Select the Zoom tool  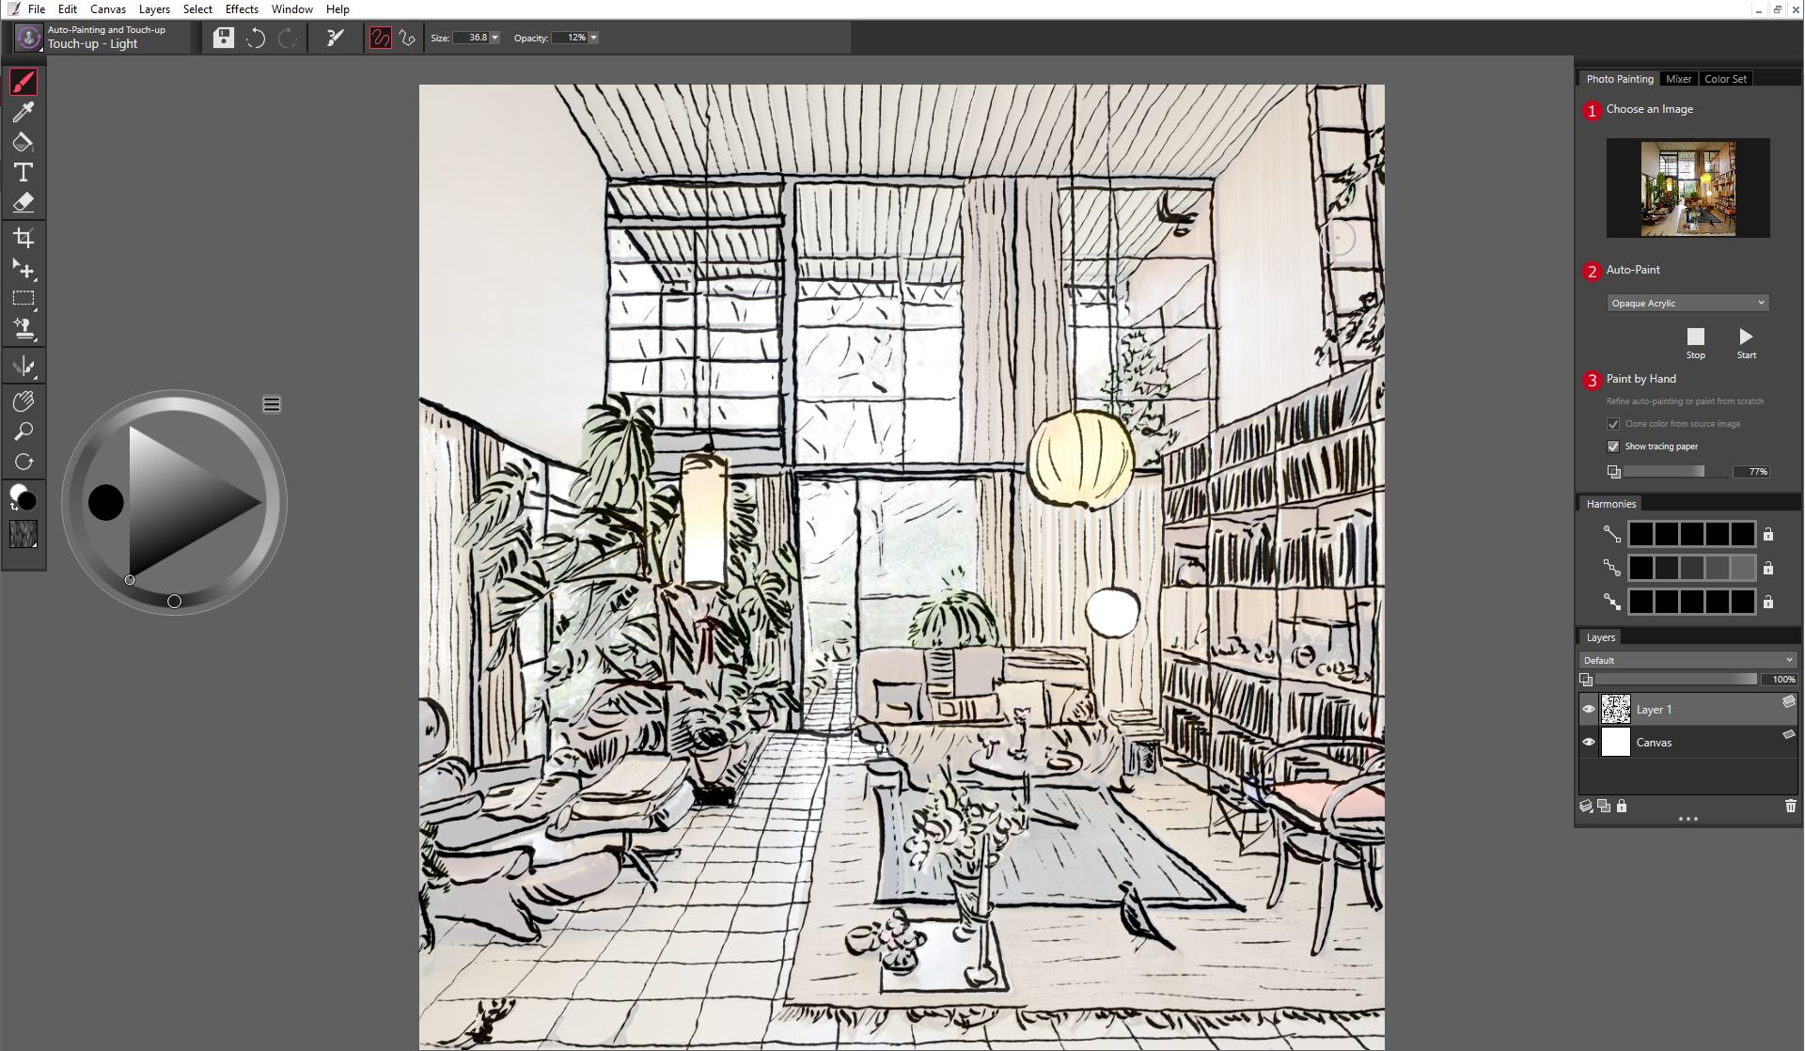pyautogui.click(x=24, y=431)
